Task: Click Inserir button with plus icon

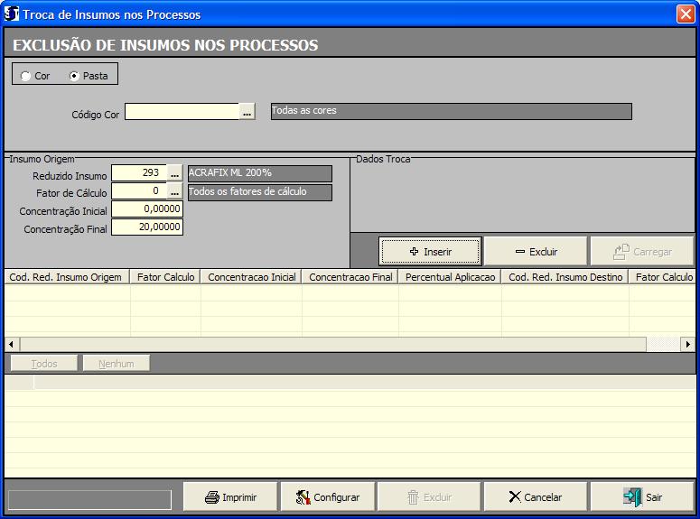Action: tap(430, 252)
